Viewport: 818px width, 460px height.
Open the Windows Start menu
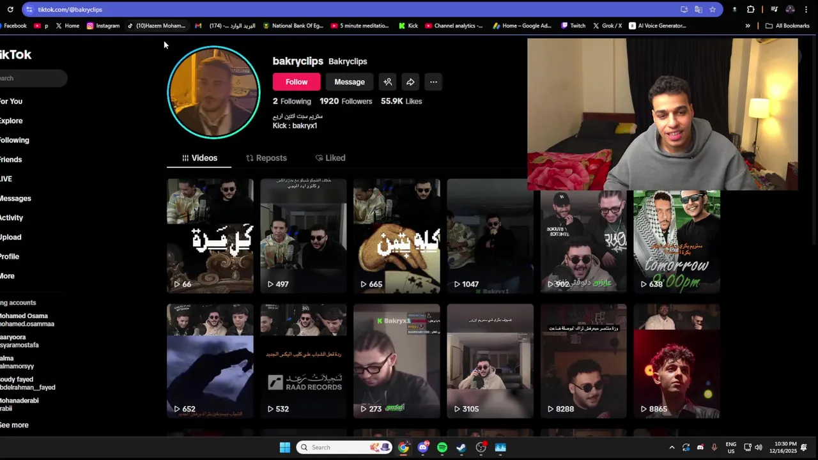coord(285,447)
